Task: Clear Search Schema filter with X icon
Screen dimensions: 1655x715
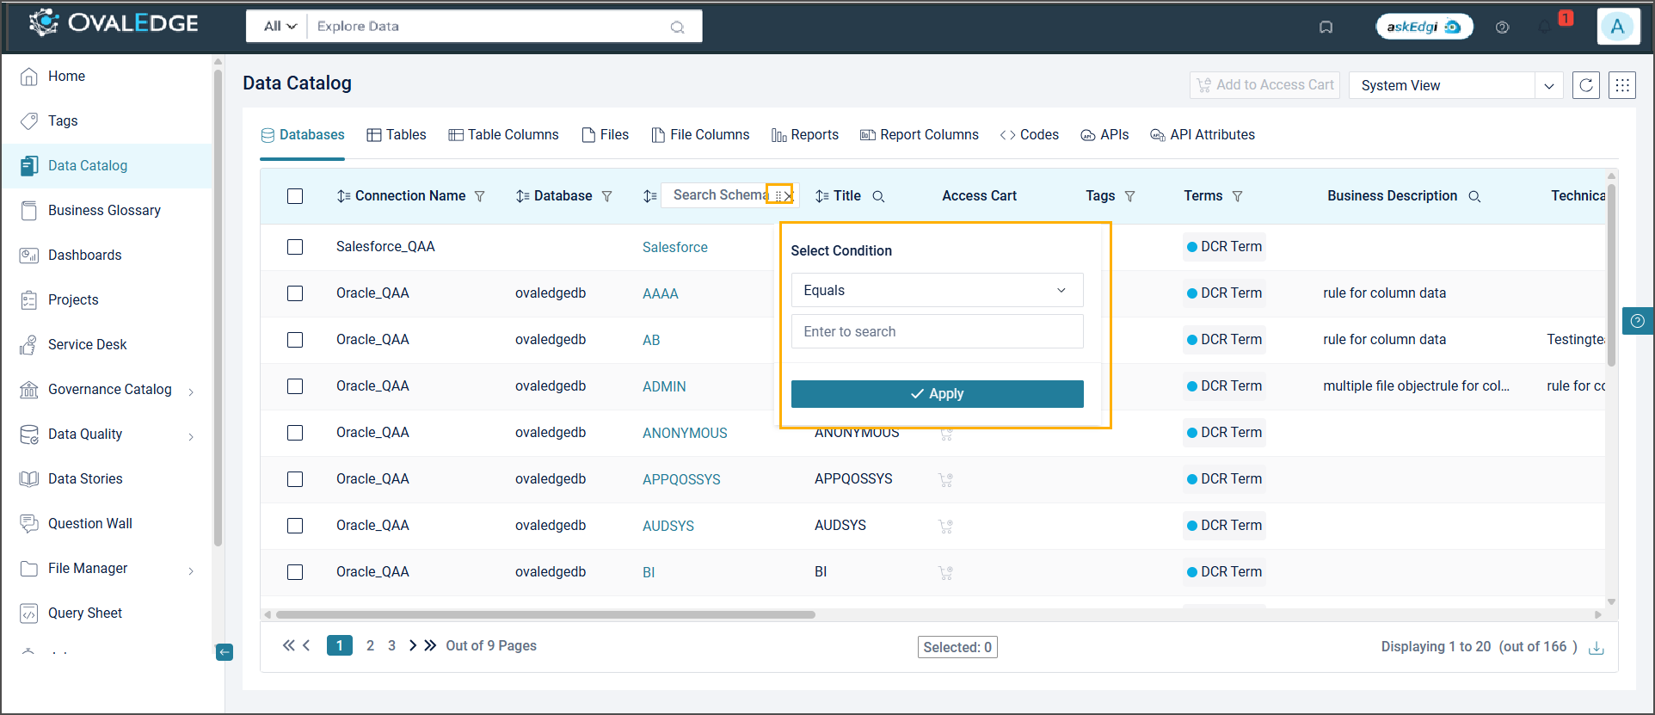Action: click(x=788, y=196)
